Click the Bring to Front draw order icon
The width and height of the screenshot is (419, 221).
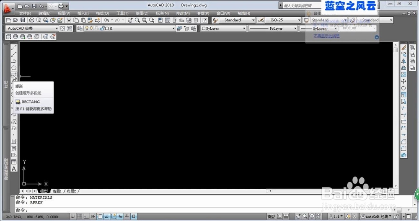pyautogui.click(x=412, y=48)
